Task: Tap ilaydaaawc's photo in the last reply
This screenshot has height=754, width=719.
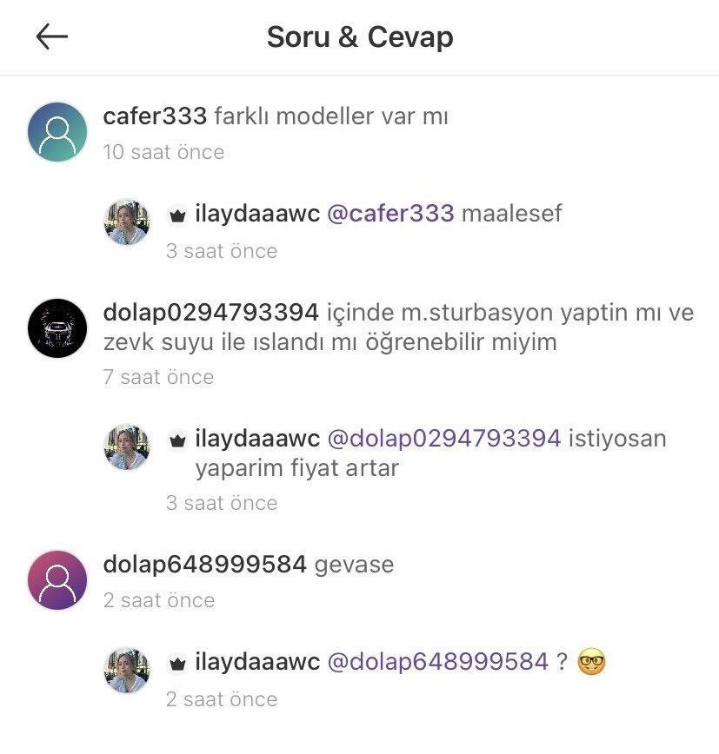Action: point(127,671)
